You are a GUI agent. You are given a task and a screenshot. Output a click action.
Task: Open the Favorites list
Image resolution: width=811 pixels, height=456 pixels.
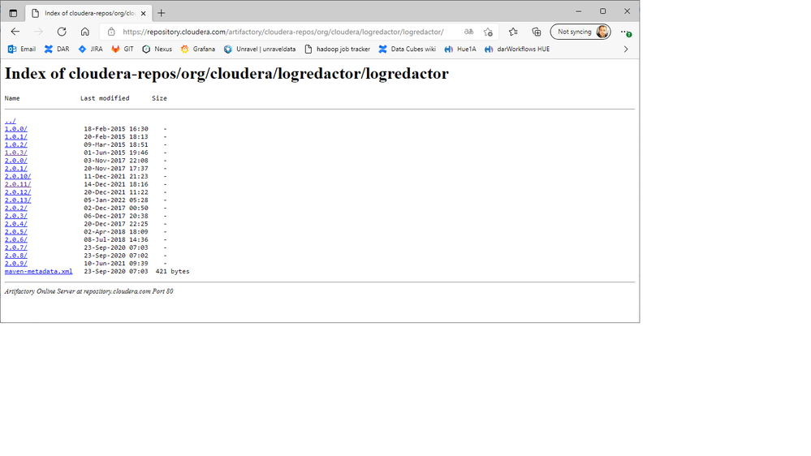(x=513, y=32)
